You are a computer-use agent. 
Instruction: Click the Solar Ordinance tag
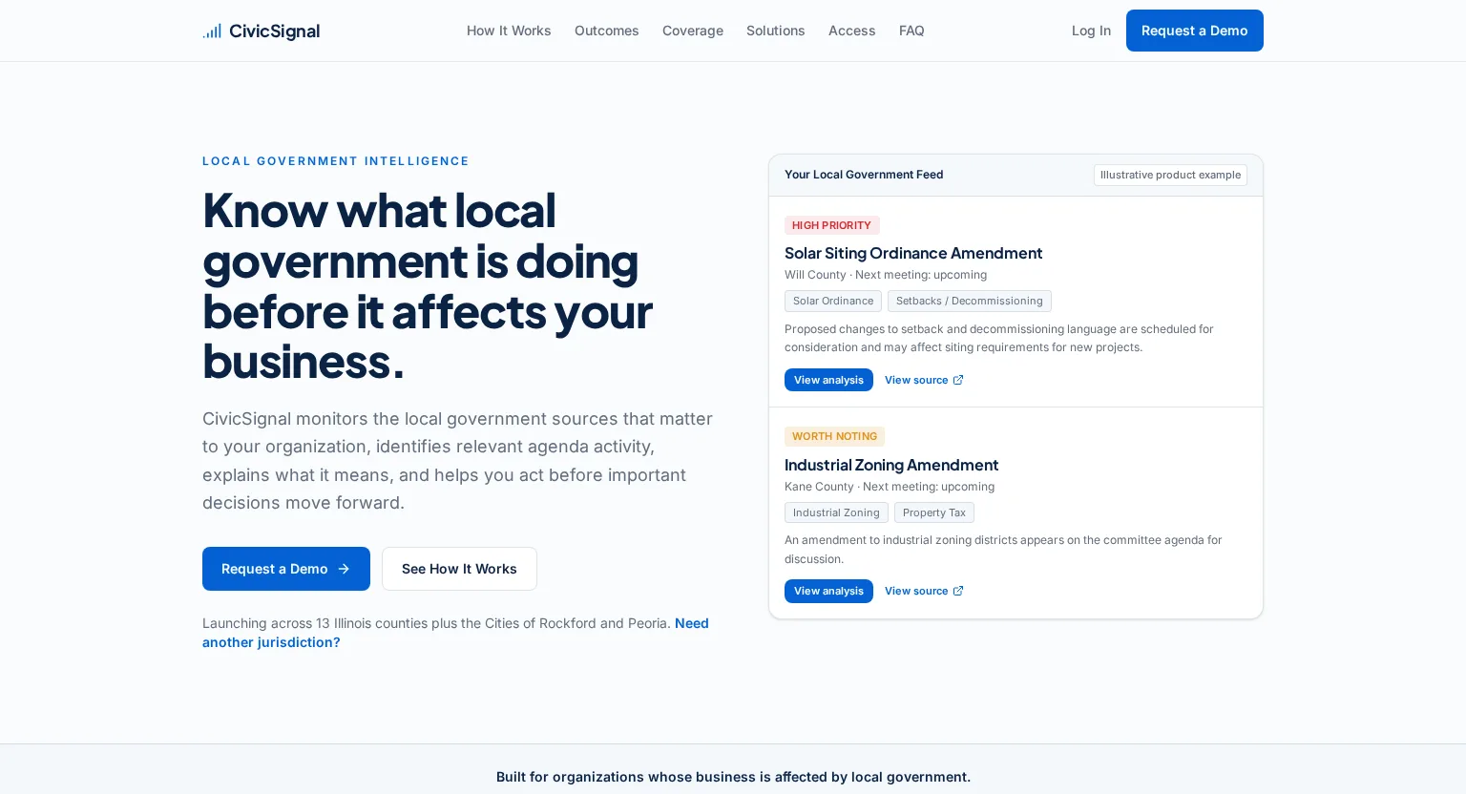click(x=833, y=301)
